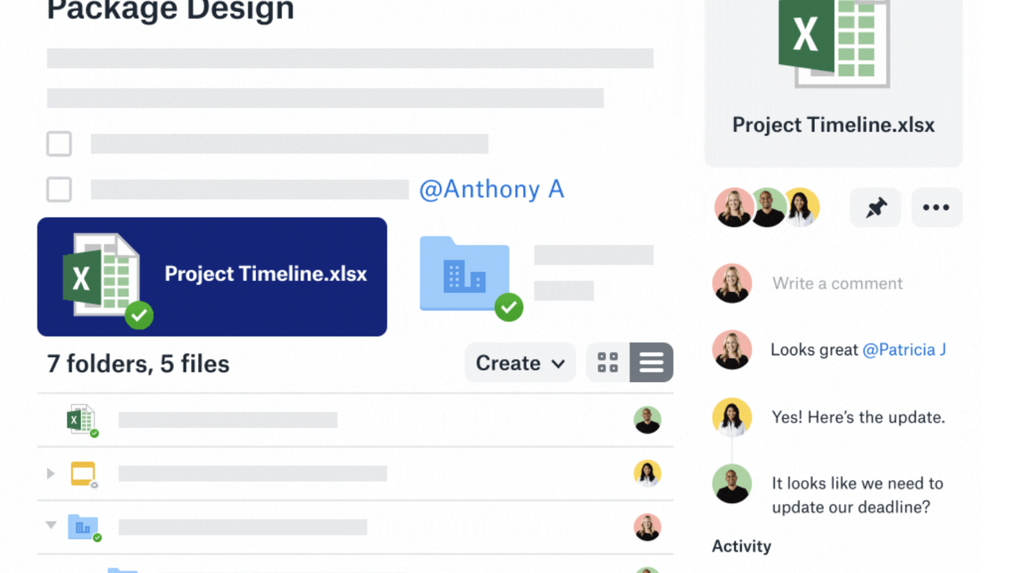Collapse the expanded blue folder row

[x=51, y=525]
